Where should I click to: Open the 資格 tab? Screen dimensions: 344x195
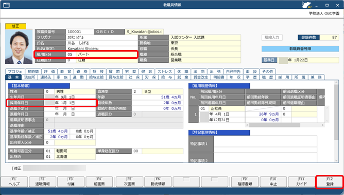[x=82, y=72]
